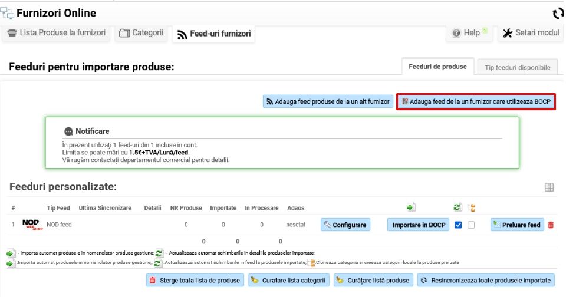Click the table grid view icon
Viewport: 576px width, 300px height.
coord(549,187)
